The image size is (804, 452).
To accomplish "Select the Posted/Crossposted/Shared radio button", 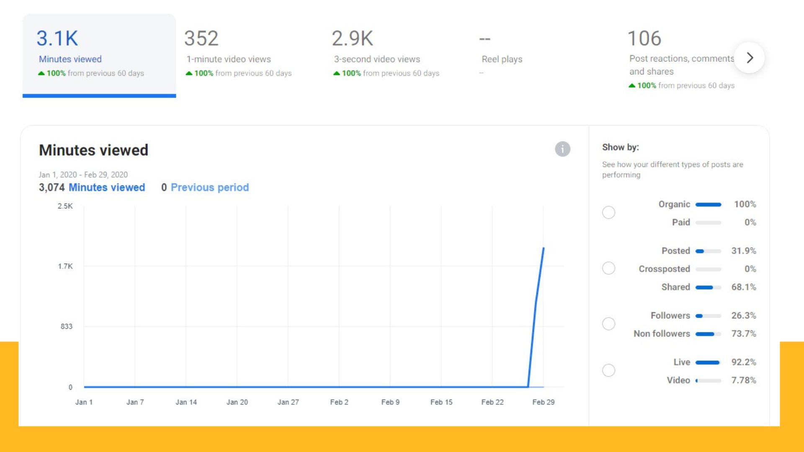I will [608, 268].
